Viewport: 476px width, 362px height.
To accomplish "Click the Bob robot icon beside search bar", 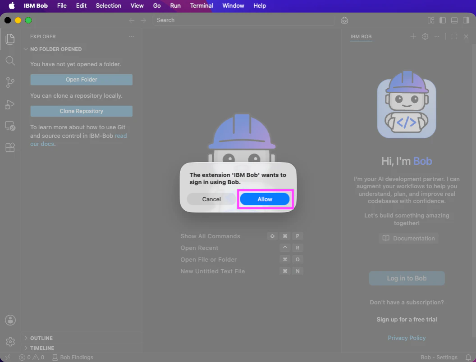I will pos(344,20).
